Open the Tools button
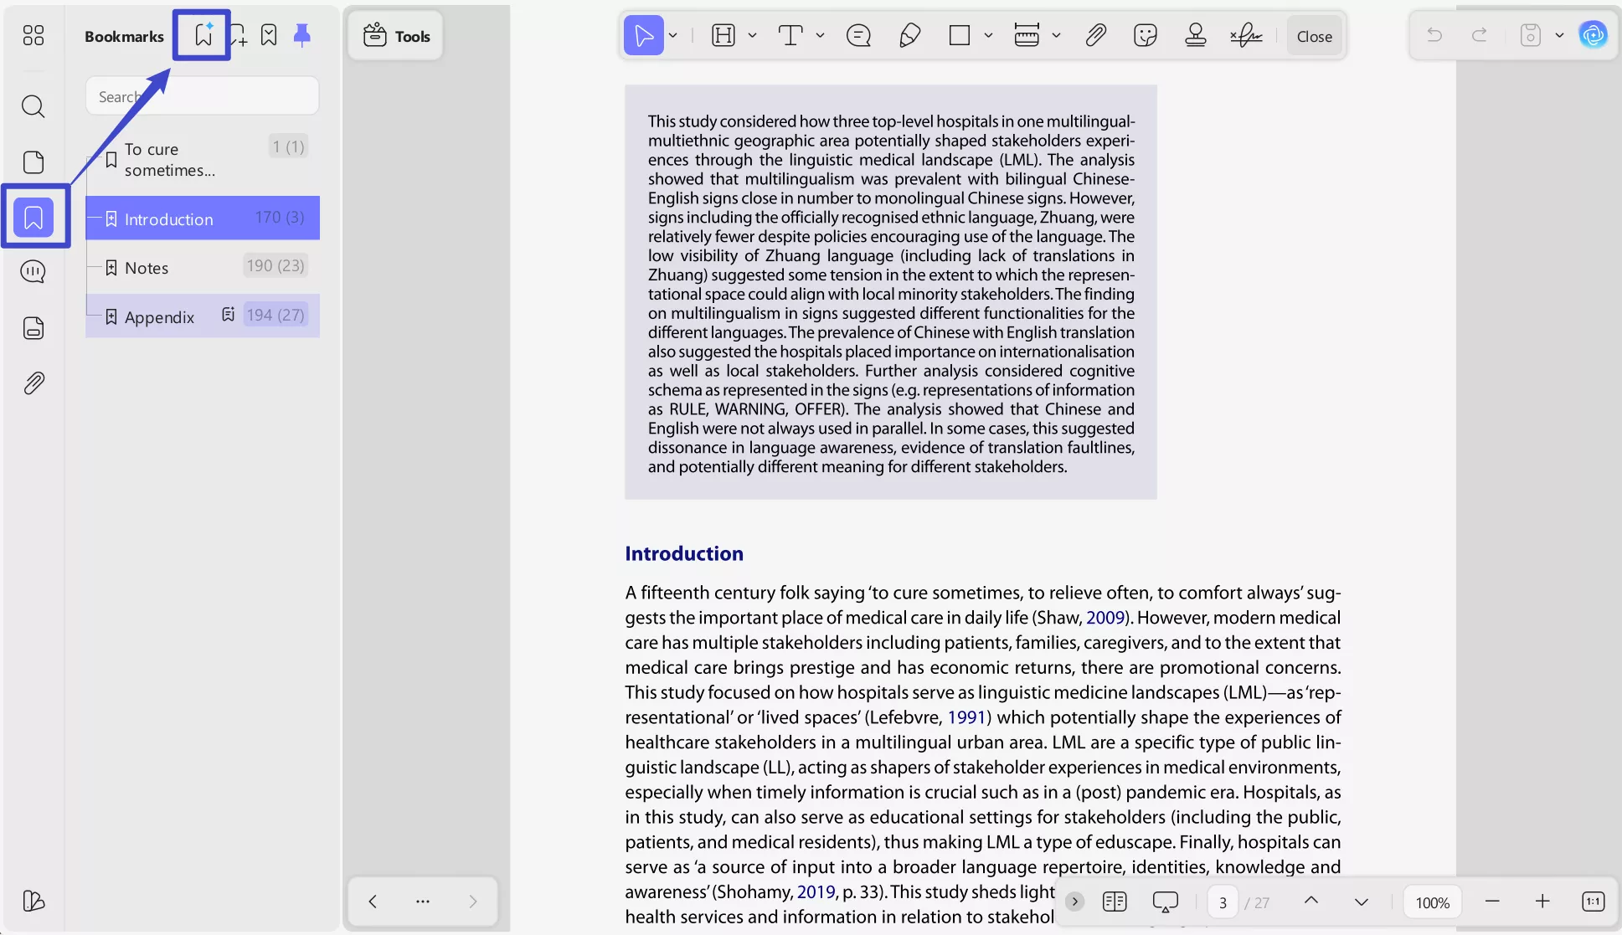 [396, 36]
